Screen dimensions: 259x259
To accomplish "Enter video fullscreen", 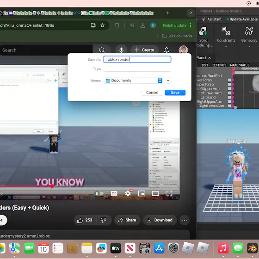I will (x=169, y=193).
